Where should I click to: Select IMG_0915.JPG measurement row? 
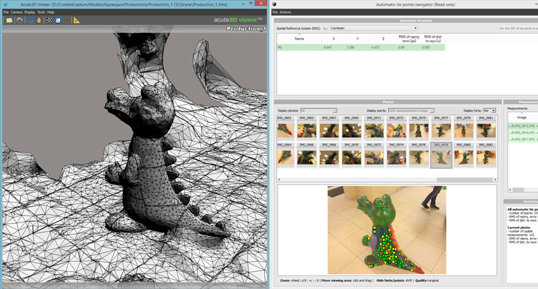point(523,126)
